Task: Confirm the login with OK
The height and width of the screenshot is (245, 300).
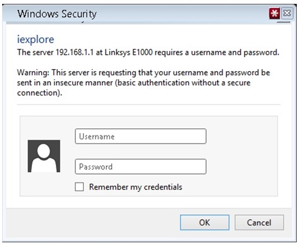Action: click(x=204, y=223)
